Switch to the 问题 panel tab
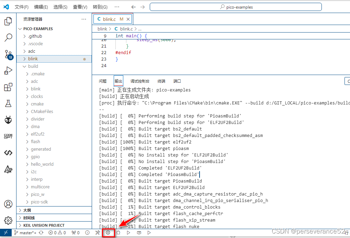350x238 pixels. click(x=103, y=81)
